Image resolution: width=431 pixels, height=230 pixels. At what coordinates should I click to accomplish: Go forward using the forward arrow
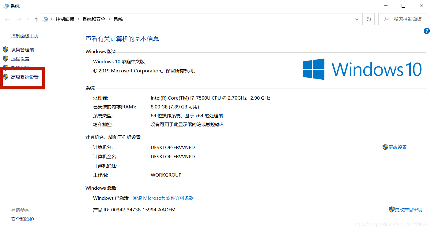19,19
